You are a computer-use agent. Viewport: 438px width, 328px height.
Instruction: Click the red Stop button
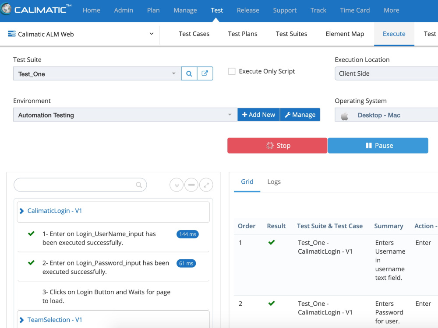[277, 145]
